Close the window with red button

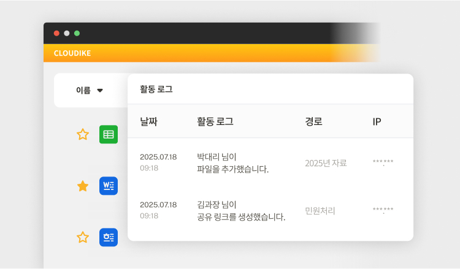click(x=56, y=34)
